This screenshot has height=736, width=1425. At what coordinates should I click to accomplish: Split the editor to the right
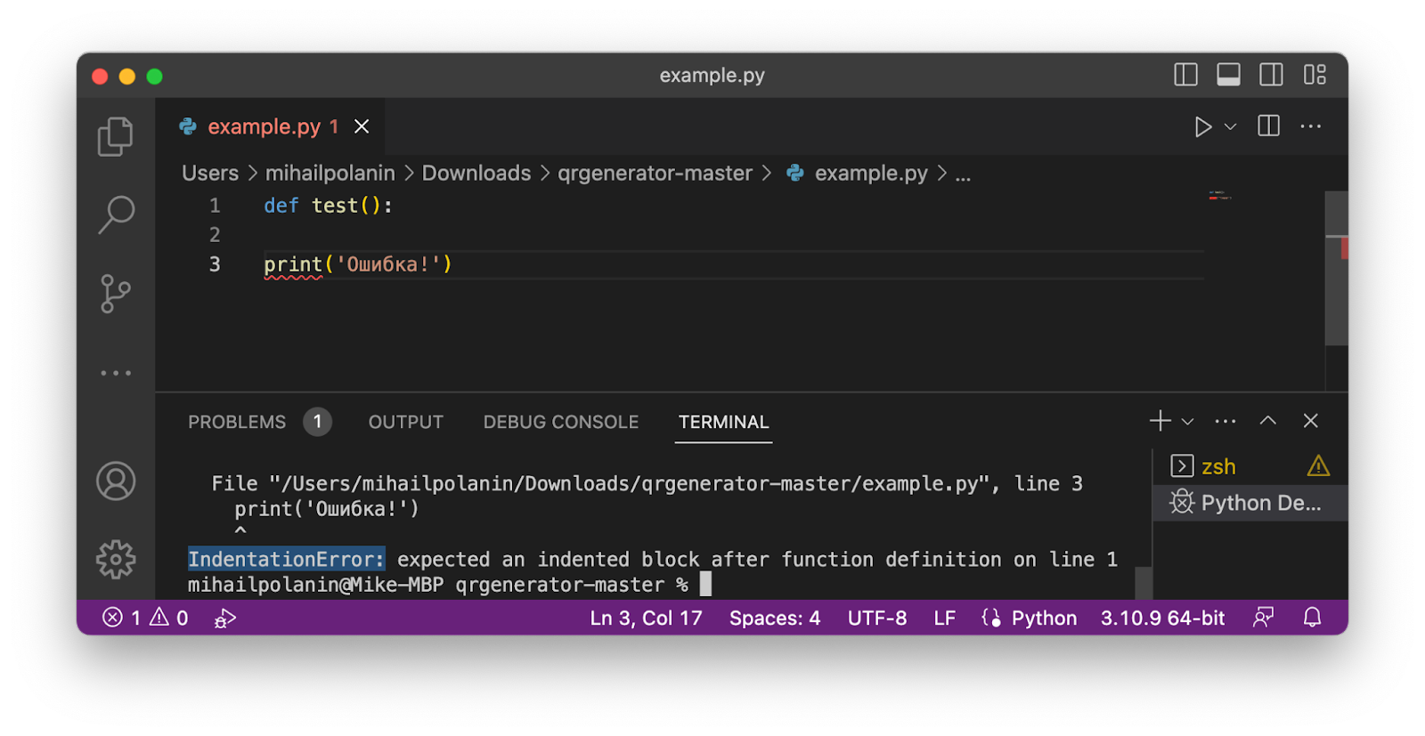click(x=1268, y=126)
